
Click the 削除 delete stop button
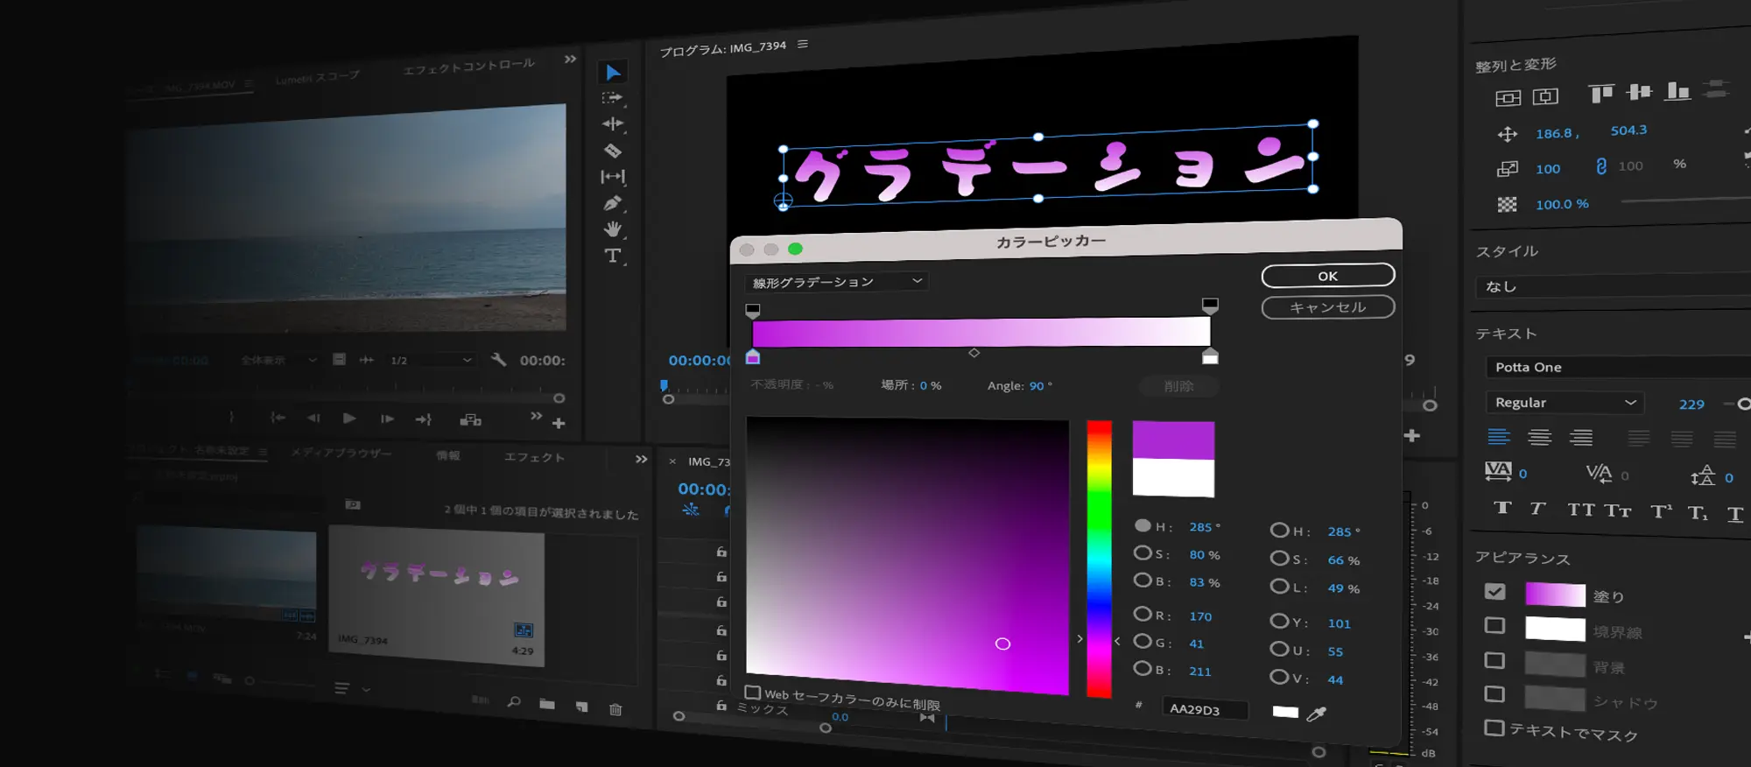1179,386
